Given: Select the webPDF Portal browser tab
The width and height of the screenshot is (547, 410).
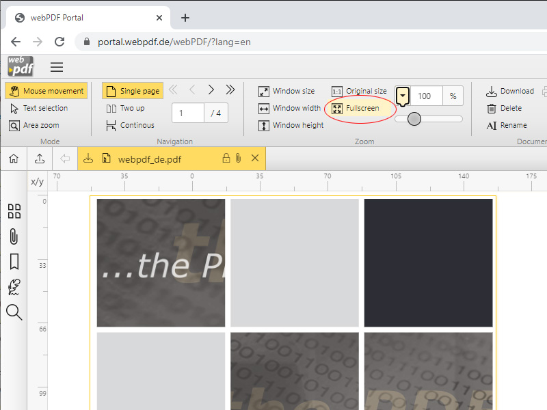Looking at the screenshot, I should 88,18.
